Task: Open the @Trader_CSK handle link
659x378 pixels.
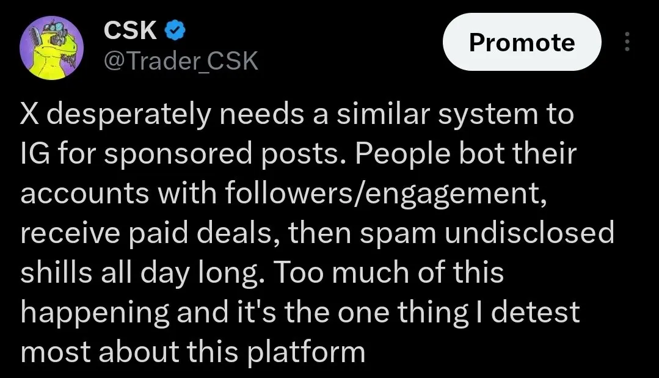Action: click(181, 61)
